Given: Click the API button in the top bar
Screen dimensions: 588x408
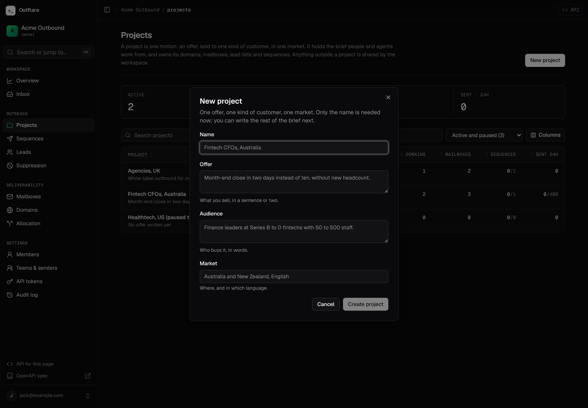Looking at the screenshot, I should (571, 10).
